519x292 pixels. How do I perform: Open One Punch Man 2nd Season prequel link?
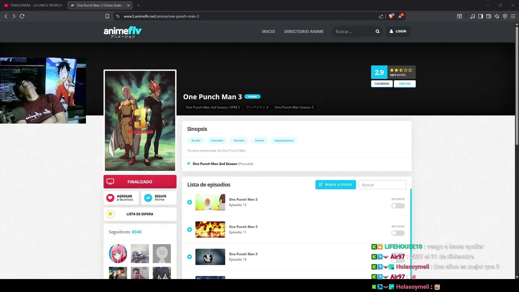tap(215, 164)
